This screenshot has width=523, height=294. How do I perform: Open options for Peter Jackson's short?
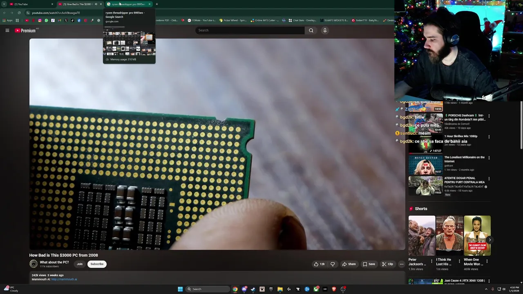[431, 261]
